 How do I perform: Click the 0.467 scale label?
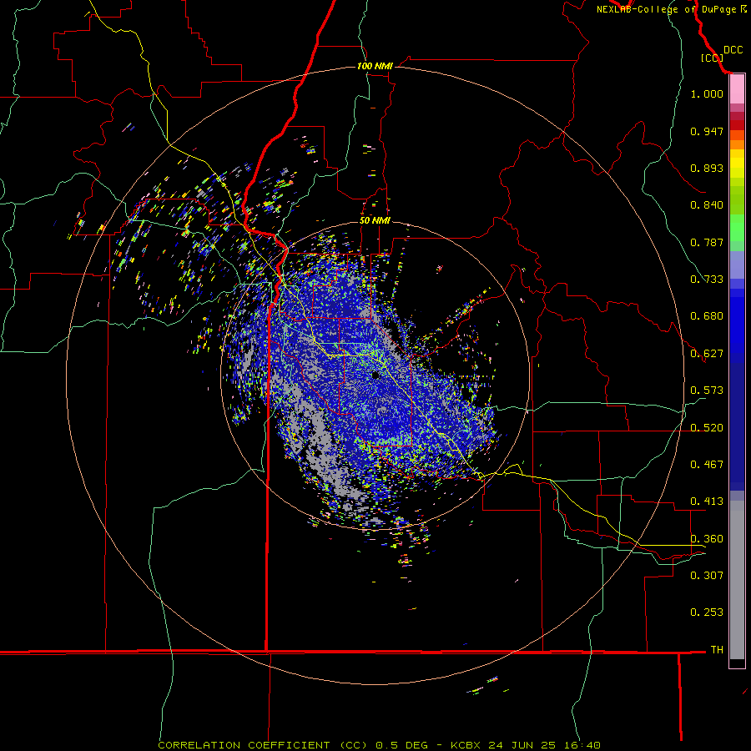pyautogui.click(x=707, y=464)
